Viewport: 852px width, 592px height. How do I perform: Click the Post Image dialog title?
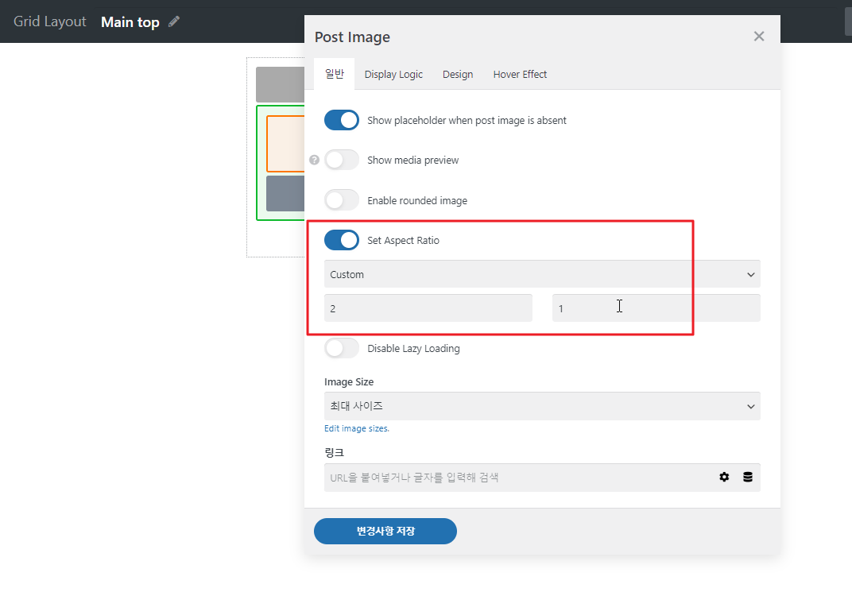coord(353,37)
